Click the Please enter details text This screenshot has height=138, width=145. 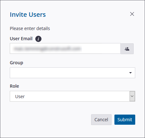[30, 28]
